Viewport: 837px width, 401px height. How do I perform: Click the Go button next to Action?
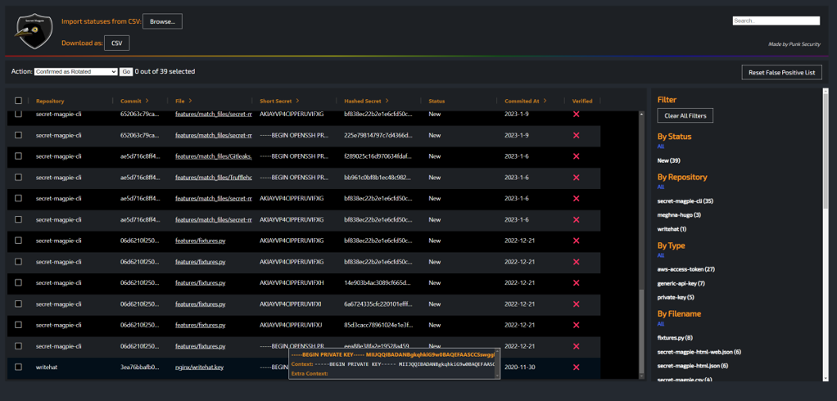click(x=126, y=71)
